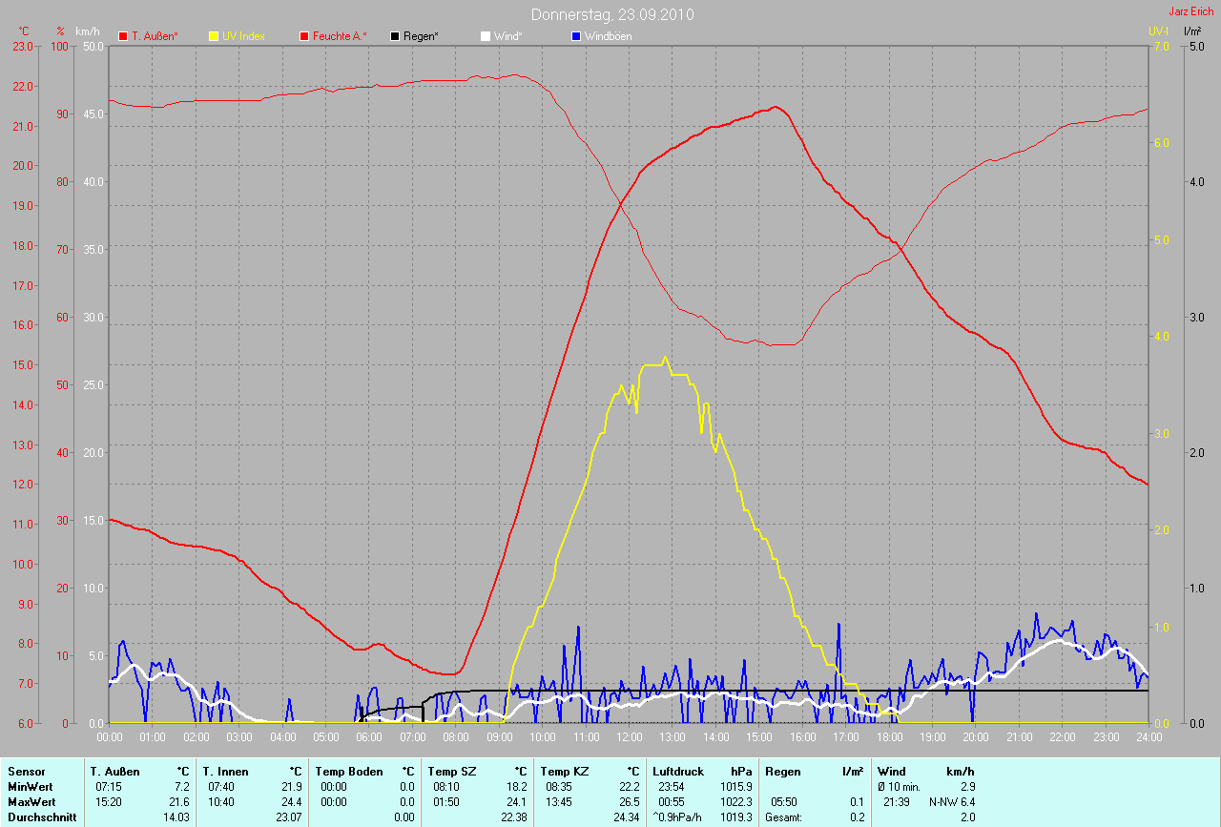Click the 12:00 time axis label
1221x827 pixels.
(x=629, y=737)
